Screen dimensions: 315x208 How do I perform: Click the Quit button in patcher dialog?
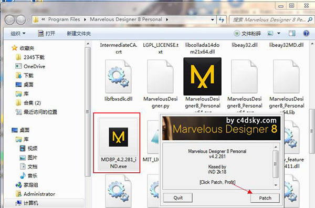click(178, 197)
